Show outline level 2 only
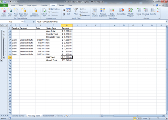Image resolution: width=168 pixels, height=120 pixels. point(4,25)
